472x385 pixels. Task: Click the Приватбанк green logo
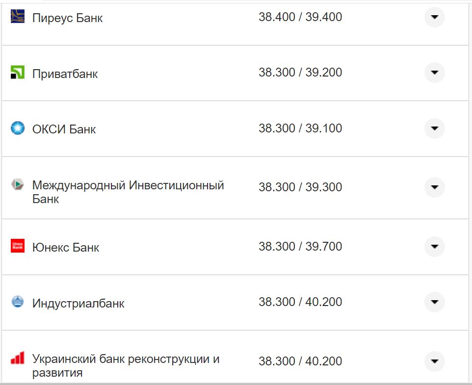point(18,72)
